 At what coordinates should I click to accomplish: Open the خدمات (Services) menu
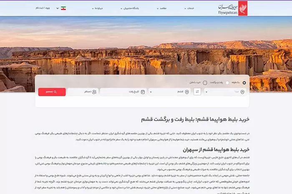point(189,8)
